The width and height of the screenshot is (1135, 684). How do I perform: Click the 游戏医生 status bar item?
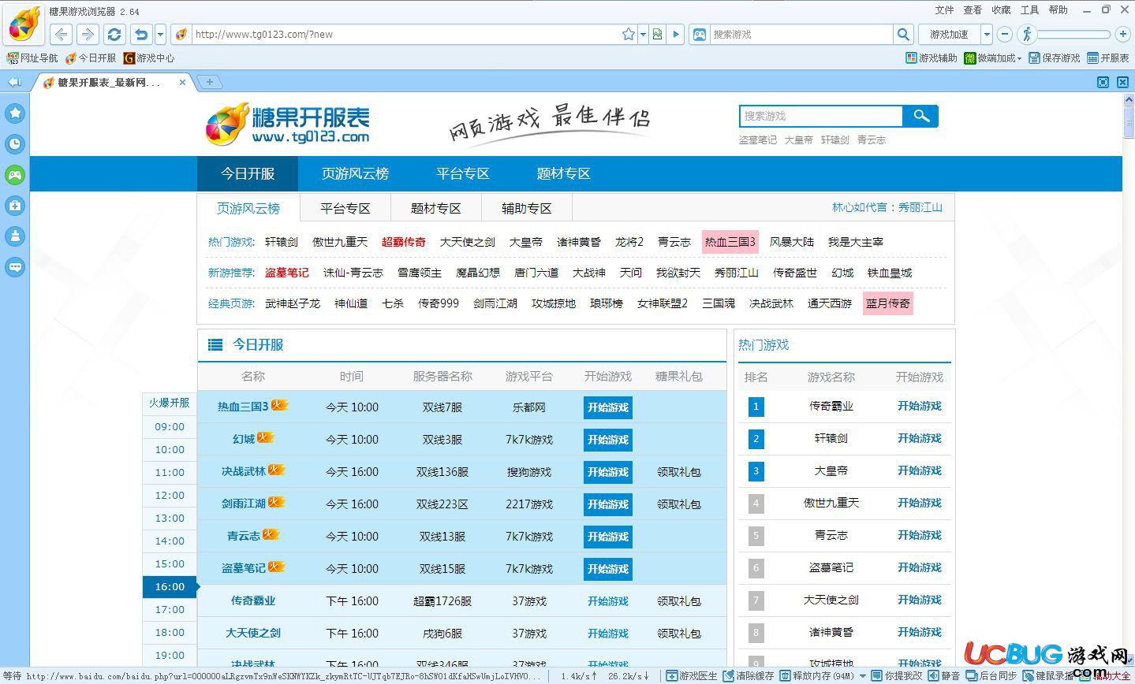692,675
